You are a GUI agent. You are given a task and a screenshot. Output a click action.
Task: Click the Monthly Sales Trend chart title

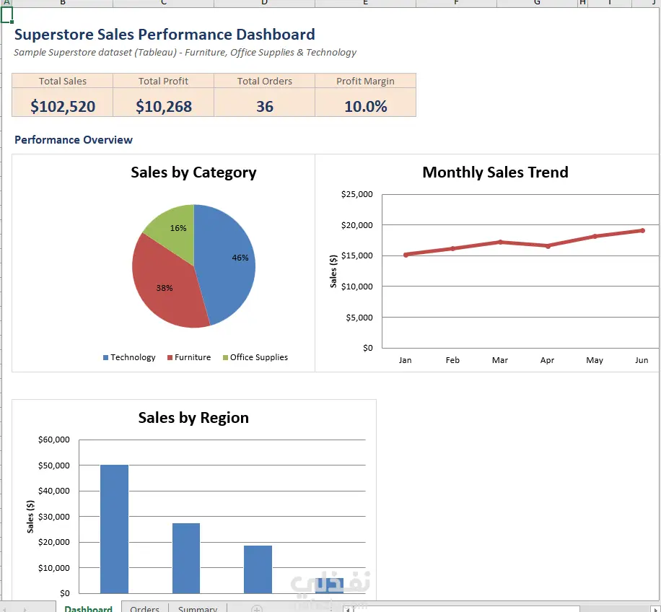click(495, 172)
